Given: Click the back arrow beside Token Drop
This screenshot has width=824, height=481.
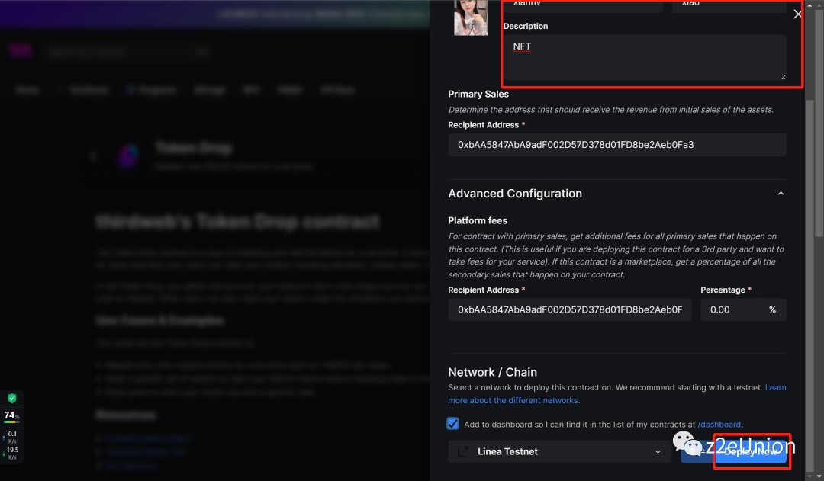Looking at the screenshot, I should click(93, 156).
